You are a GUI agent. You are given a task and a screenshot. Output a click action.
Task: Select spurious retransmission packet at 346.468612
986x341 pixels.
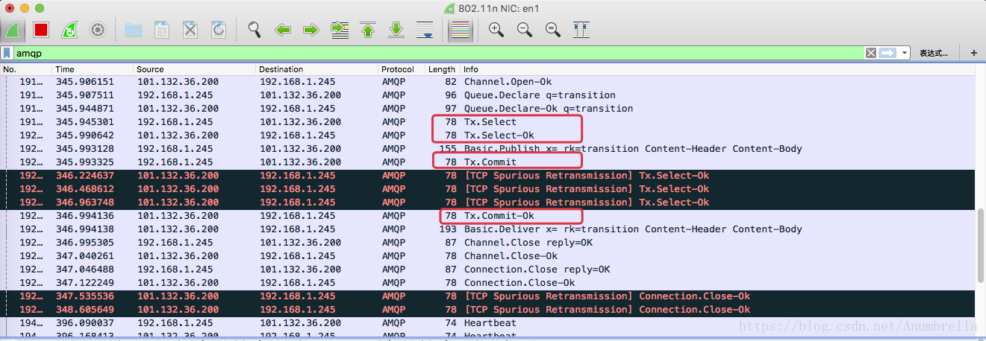(487, 189)
